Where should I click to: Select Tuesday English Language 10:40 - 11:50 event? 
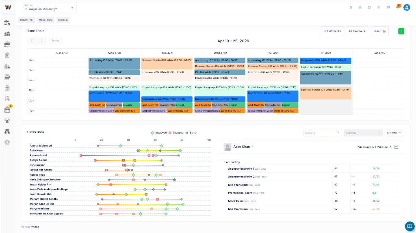(x=167, y=91)
